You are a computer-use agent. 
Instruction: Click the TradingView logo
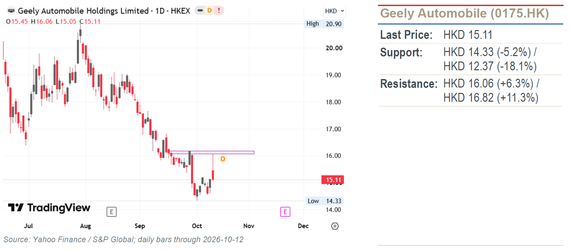(49, 207)
